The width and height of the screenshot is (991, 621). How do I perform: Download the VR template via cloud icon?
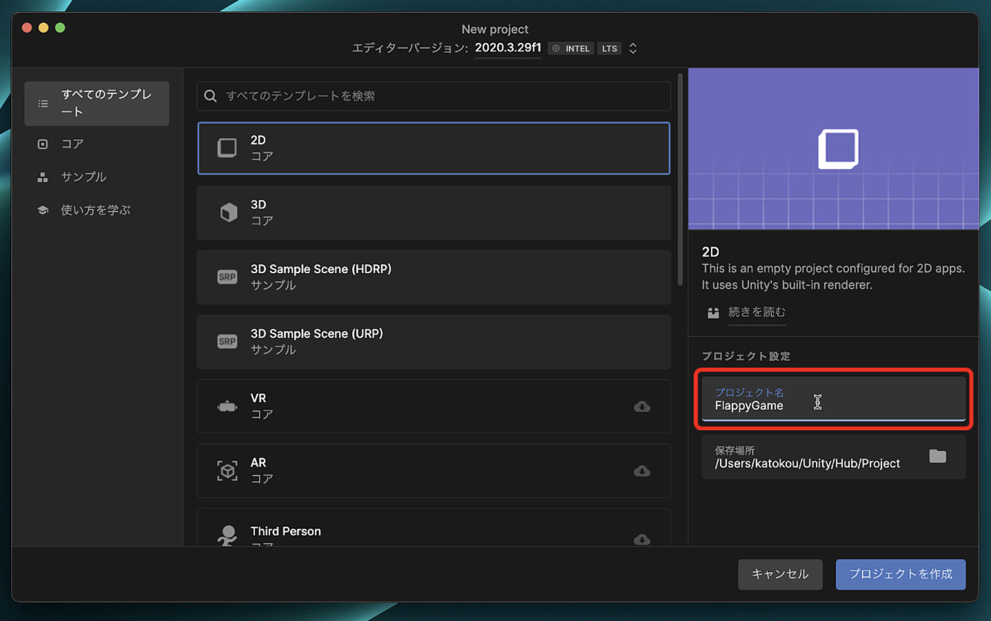point(642,407)
